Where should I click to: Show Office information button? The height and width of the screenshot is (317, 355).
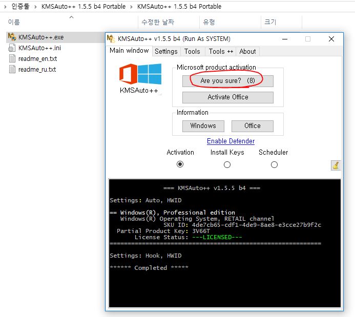pyautogui.click(x=252, y=126)
